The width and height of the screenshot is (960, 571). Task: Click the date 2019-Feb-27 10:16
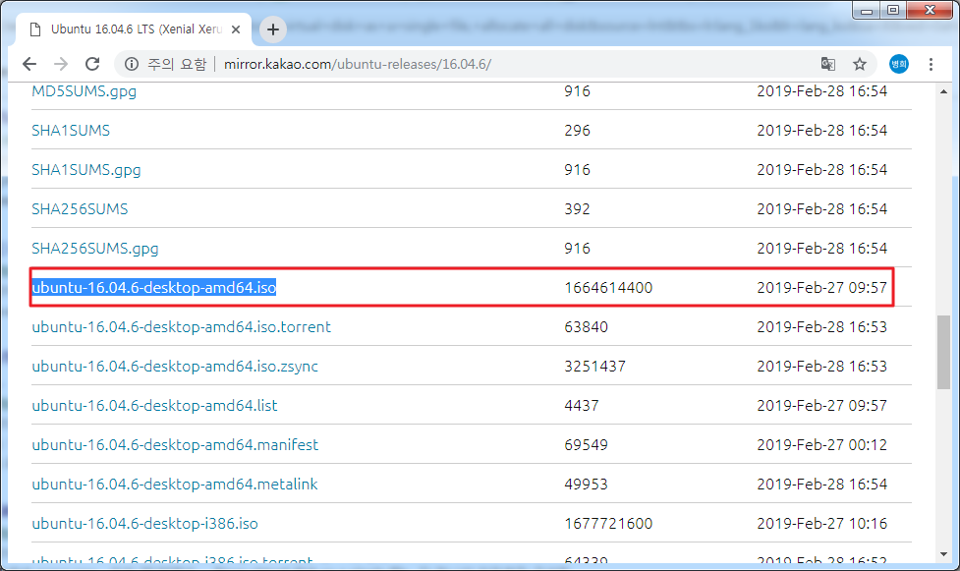[821, 523]
